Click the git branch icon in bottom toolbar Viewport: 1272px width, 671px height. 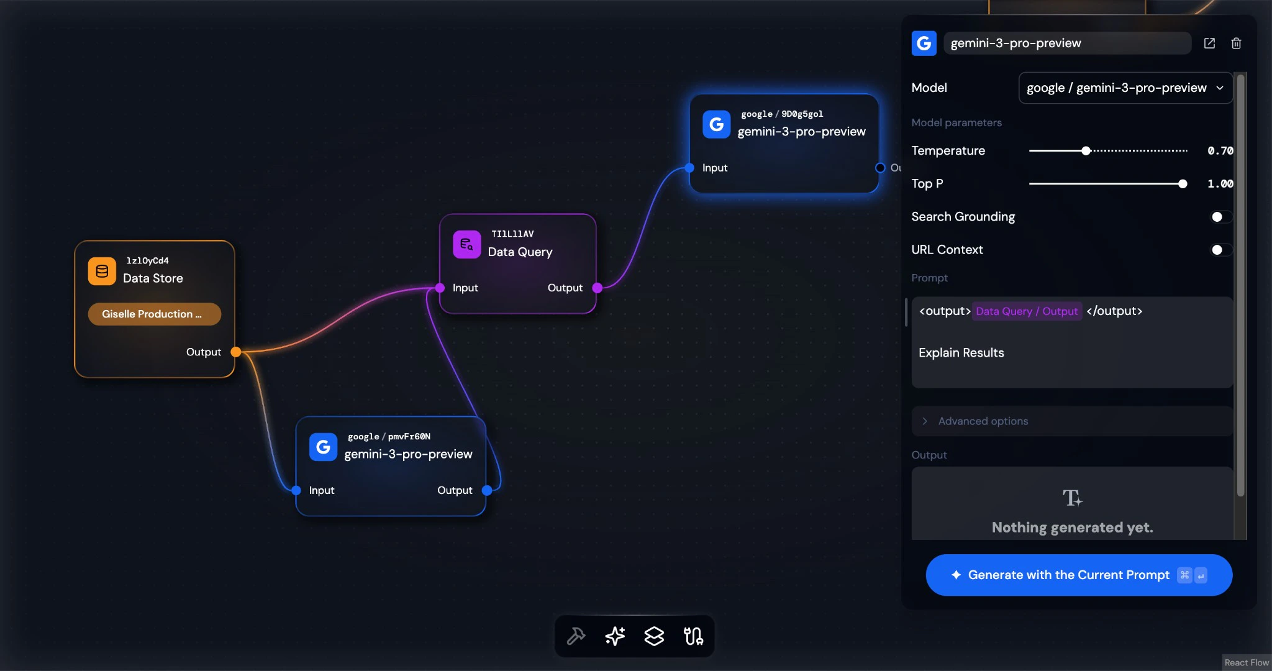tap(693, 636)
